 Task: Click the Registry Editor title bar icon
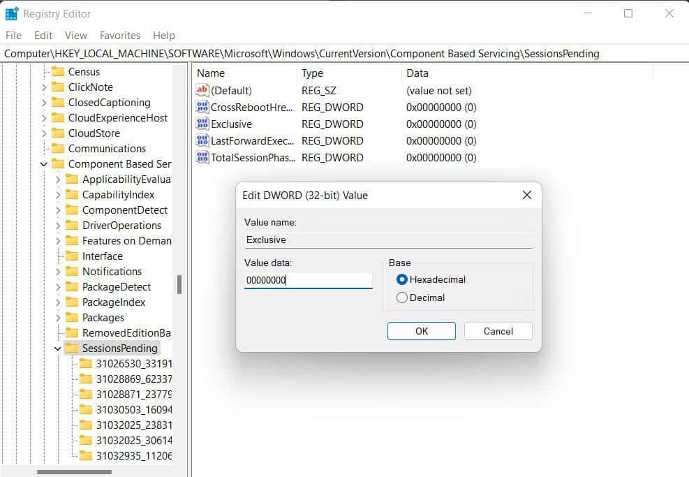[x=11, y=13]
